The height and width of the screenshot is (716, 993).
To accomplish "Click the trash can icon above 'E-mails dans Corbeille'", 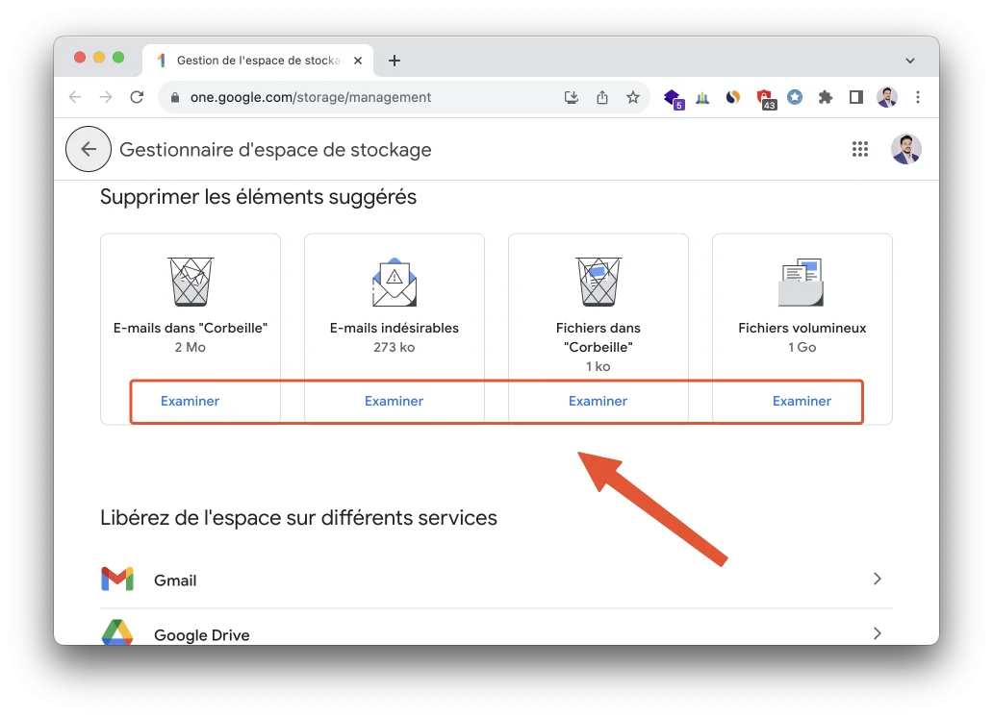I will 190,281.
